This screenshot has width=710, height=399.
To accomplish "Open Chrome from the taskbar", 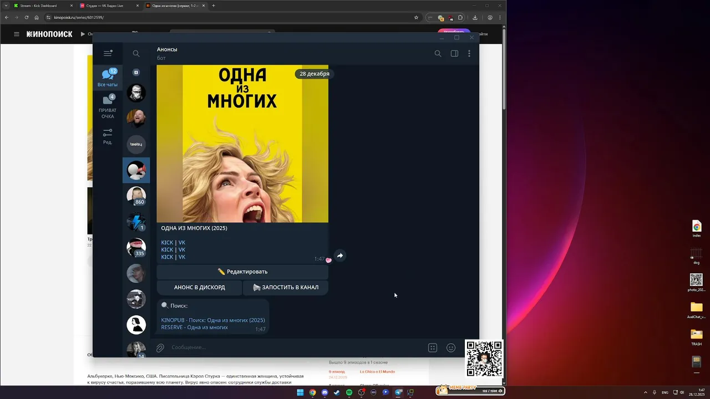I will pyautogui.click(x=312, y=392).
